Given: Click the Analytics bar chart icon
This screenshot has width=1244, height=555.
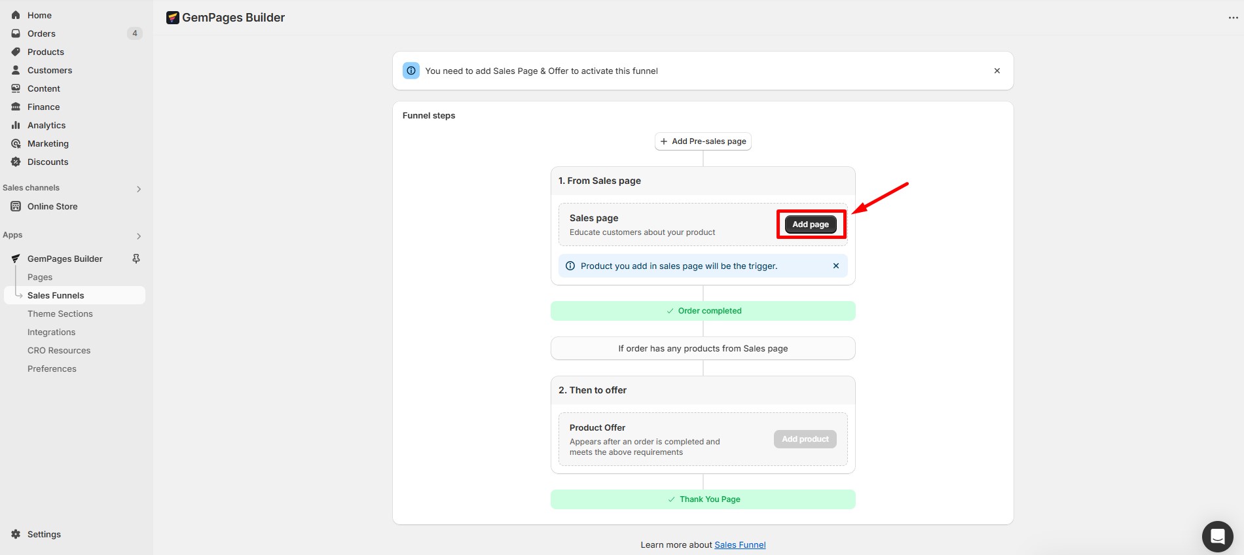Looking at the screenshot, I should click(x=16, y=125).
